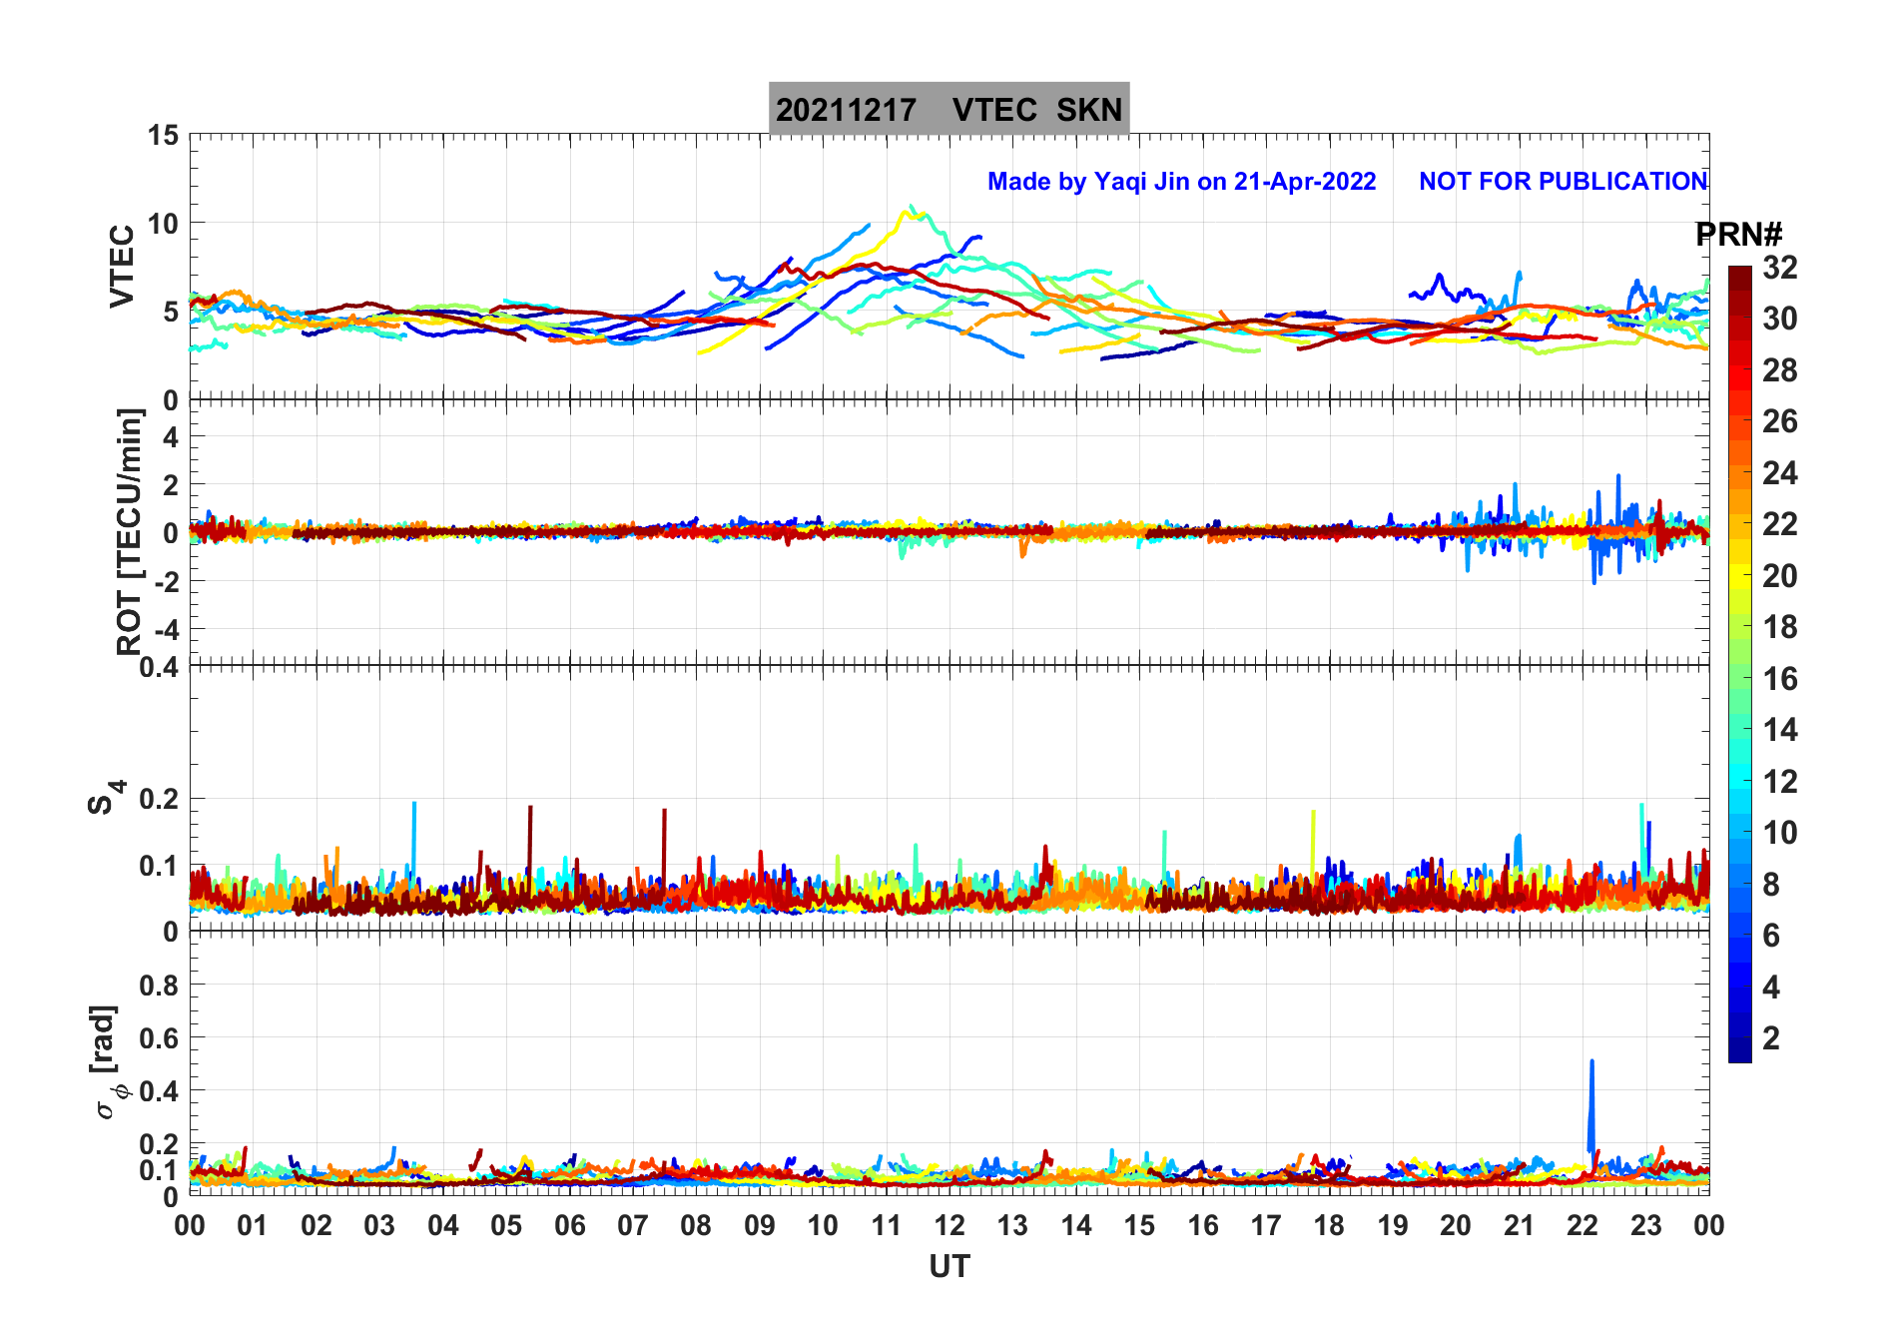Click the colorbar tick label 32
Viewport: 1899px width, 1328px height.
pos(1779,268)
